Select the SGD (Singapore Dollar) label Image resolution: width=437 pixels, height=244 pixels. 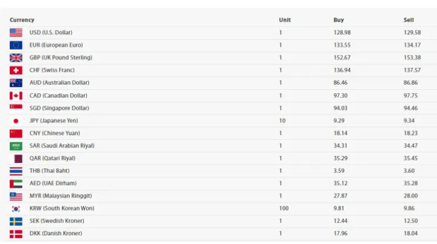59,108
